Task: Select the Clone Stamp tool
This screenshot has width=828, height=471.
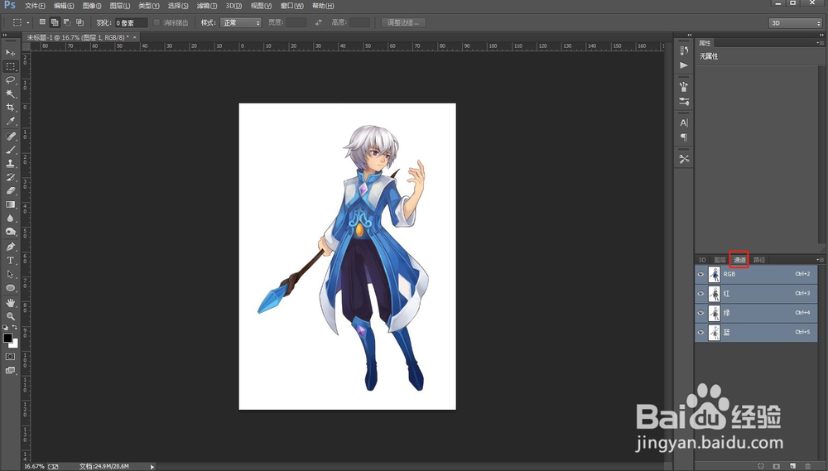Action: pos(10,164)
